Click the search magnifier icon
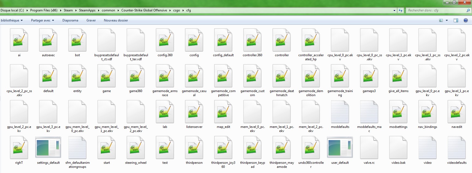Viewport: 472px width, 173px height. click(x=468, y=10)
